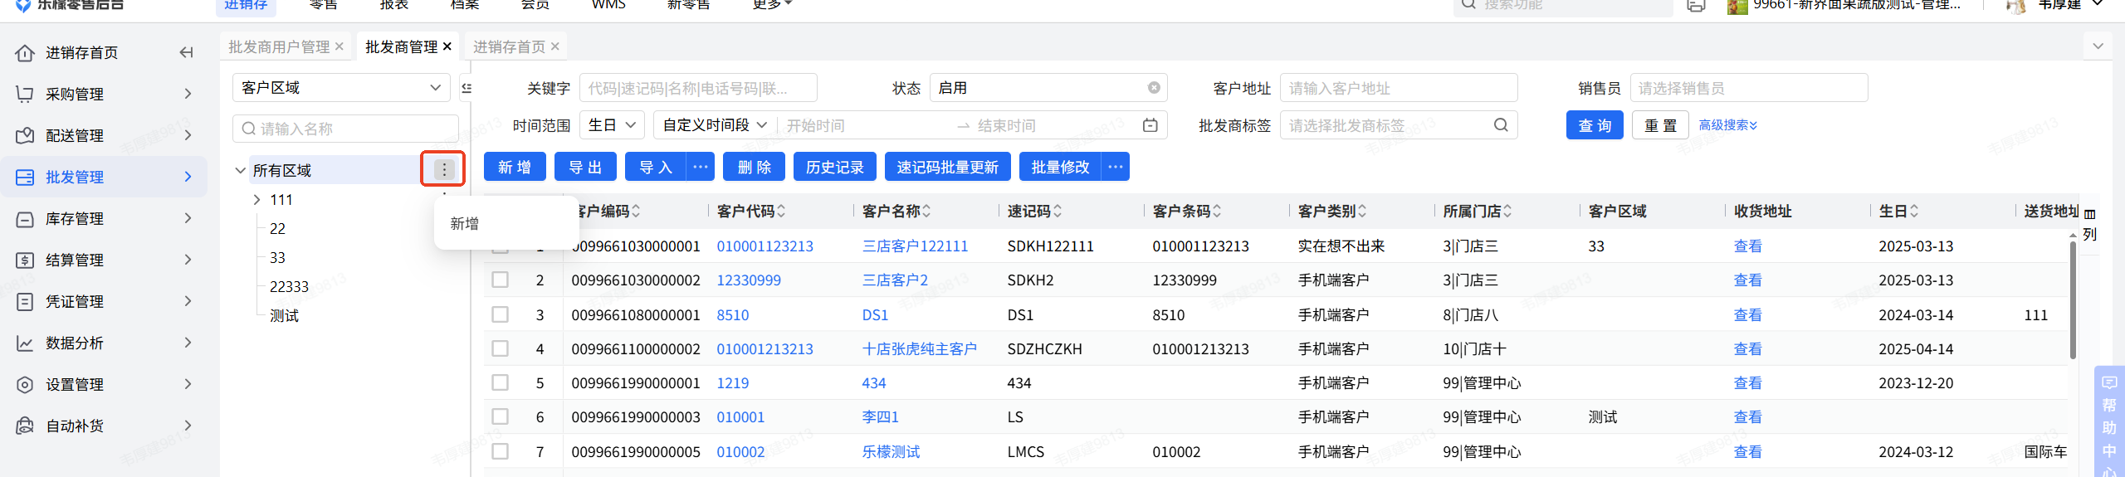Viewport: 2125px width, 477px height.
Task: Collapse the area tree panel toggle
Action: coord(467,88)
